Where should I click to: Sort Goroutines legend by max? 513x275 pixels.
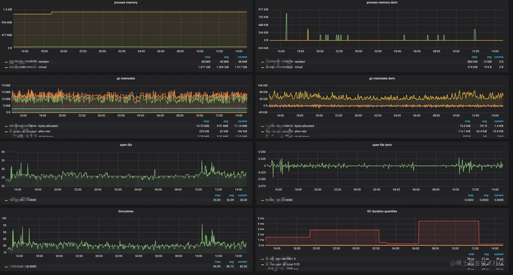click(218, 262)
